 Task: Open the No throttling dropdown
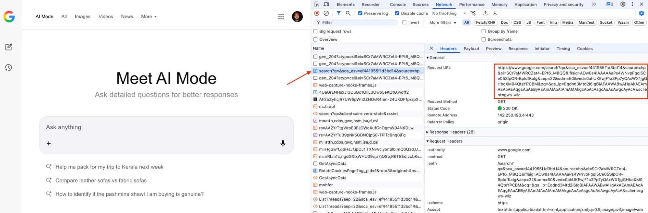tap(449, 13)
